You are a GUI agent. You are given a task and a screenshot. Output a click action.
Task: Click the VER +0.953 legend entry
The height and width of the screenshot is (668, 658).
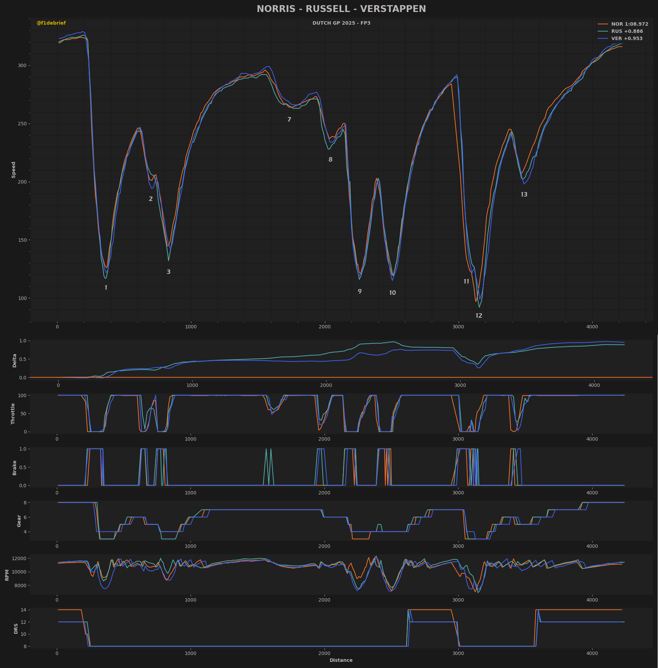click(626, 39)
